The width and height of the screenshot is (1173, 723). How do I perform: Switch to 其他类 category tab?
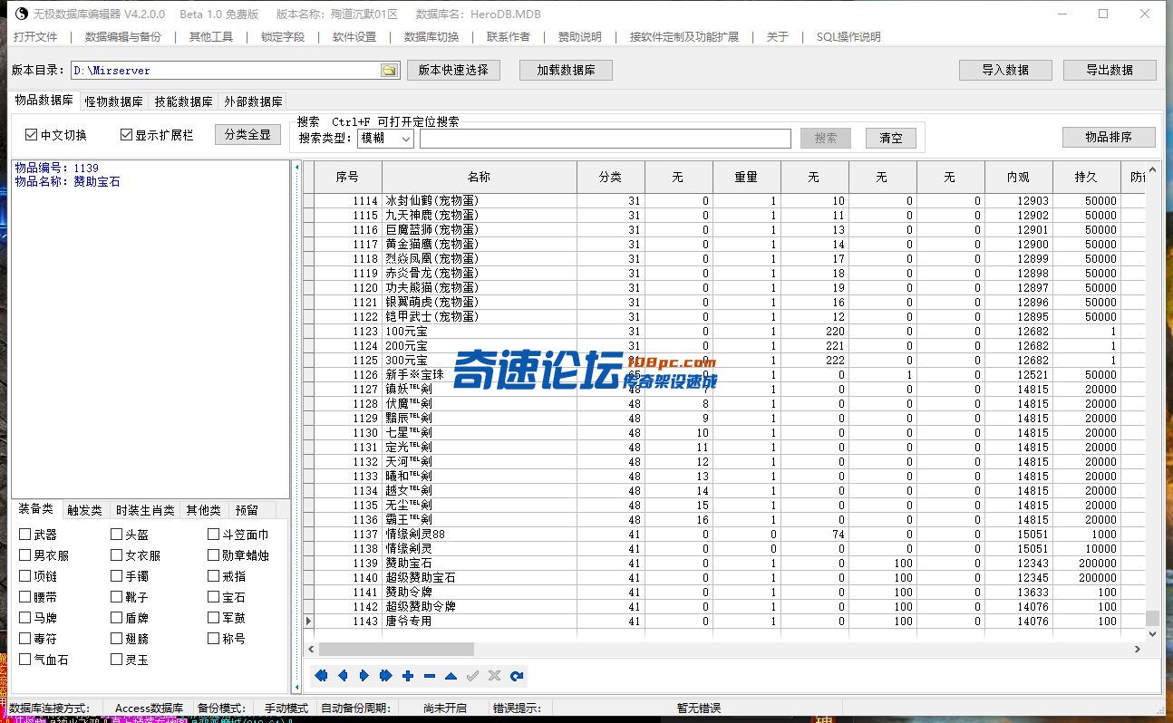204,510
